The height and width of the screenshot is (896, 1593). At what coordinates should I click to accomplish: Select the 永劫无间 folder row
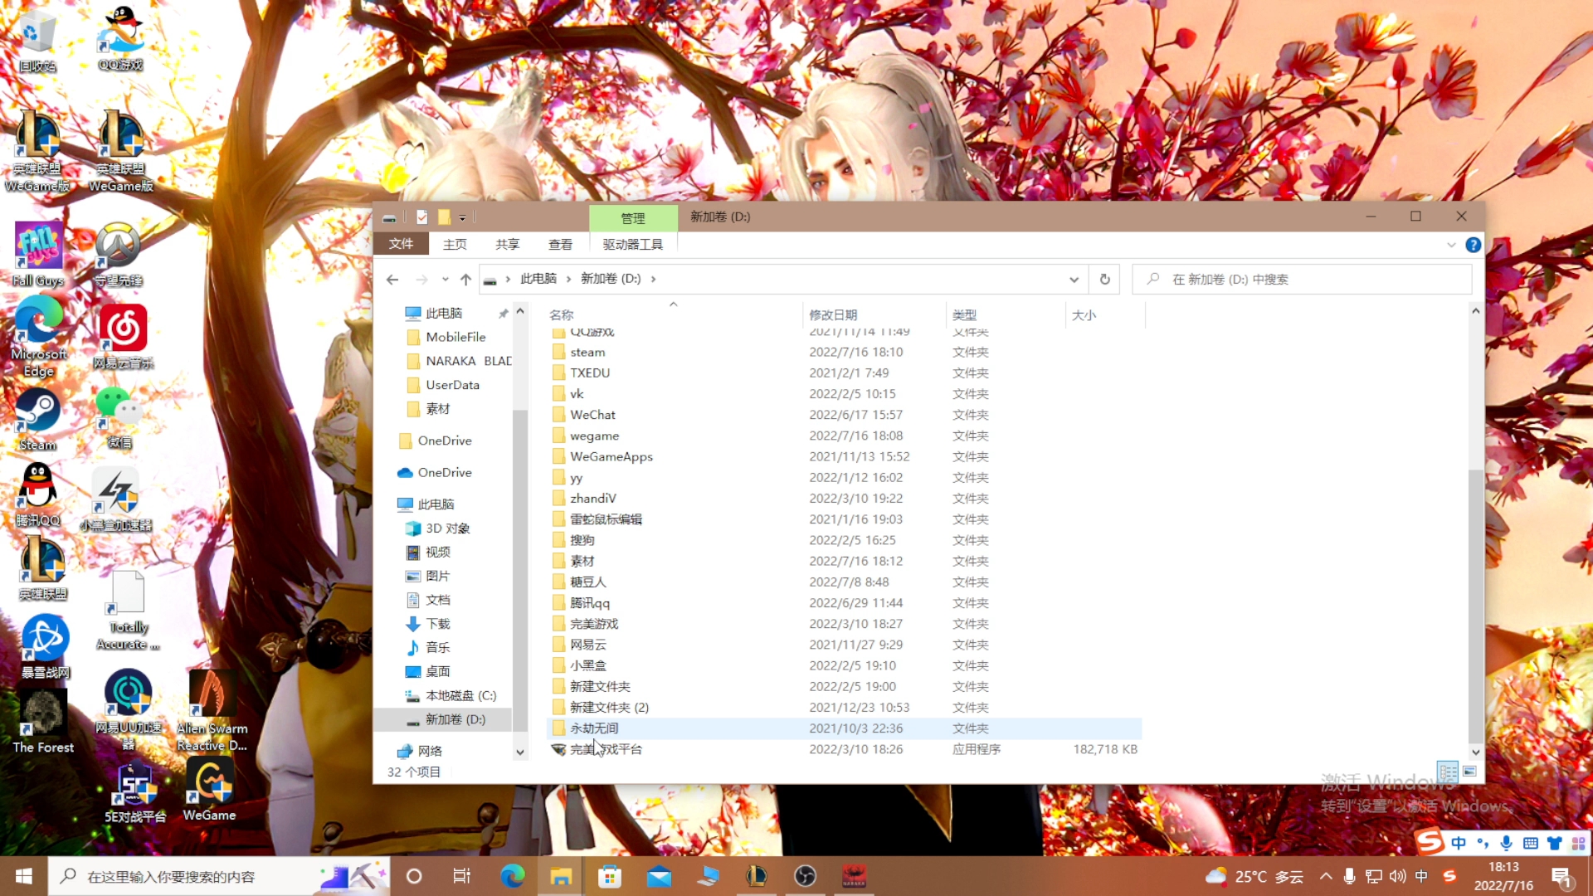click(x=845, y=728)
